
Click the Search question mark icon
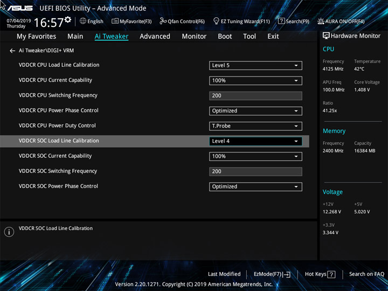(x=281, y=21)
